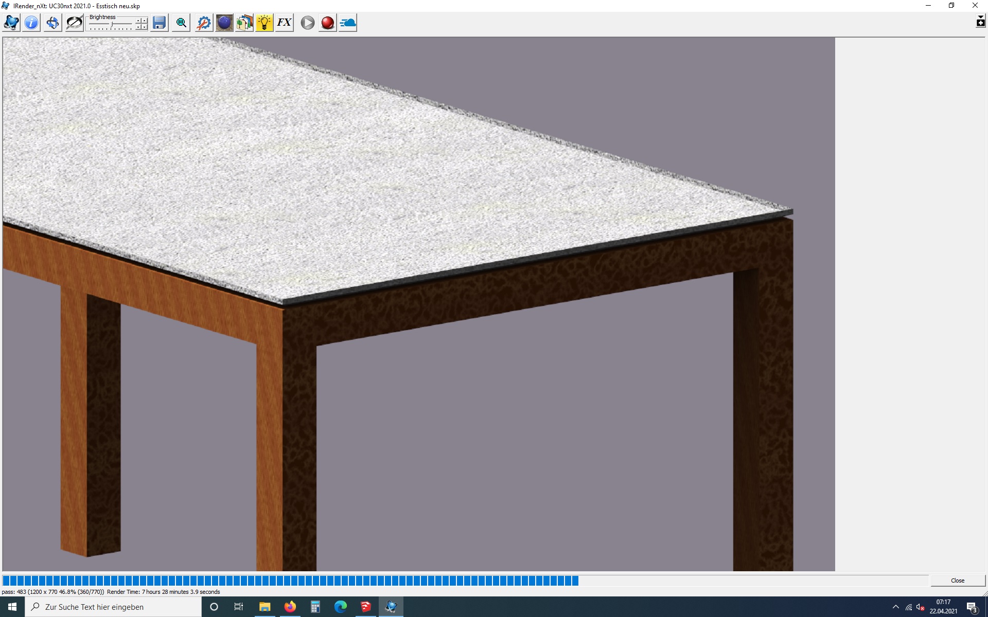The width and height of the screenshot is (988, 617).
Task: Expand the system tray hidden icons chevron
Action: tap(895, 607)
